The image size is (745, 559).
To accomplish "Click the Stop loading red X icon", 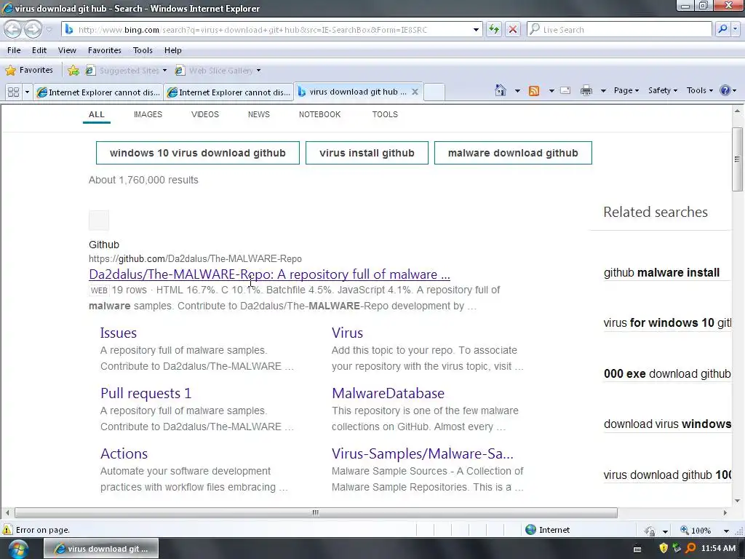I will [x=513, y=29].
